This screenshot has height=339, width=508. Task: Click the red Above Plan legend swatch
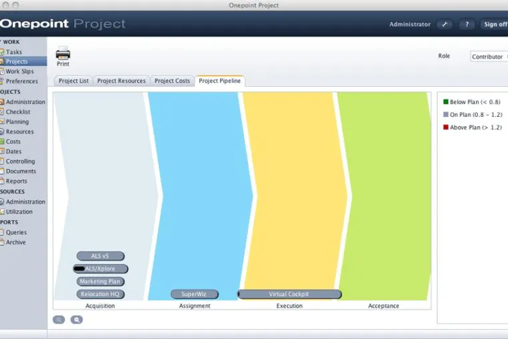coord(446,127)
